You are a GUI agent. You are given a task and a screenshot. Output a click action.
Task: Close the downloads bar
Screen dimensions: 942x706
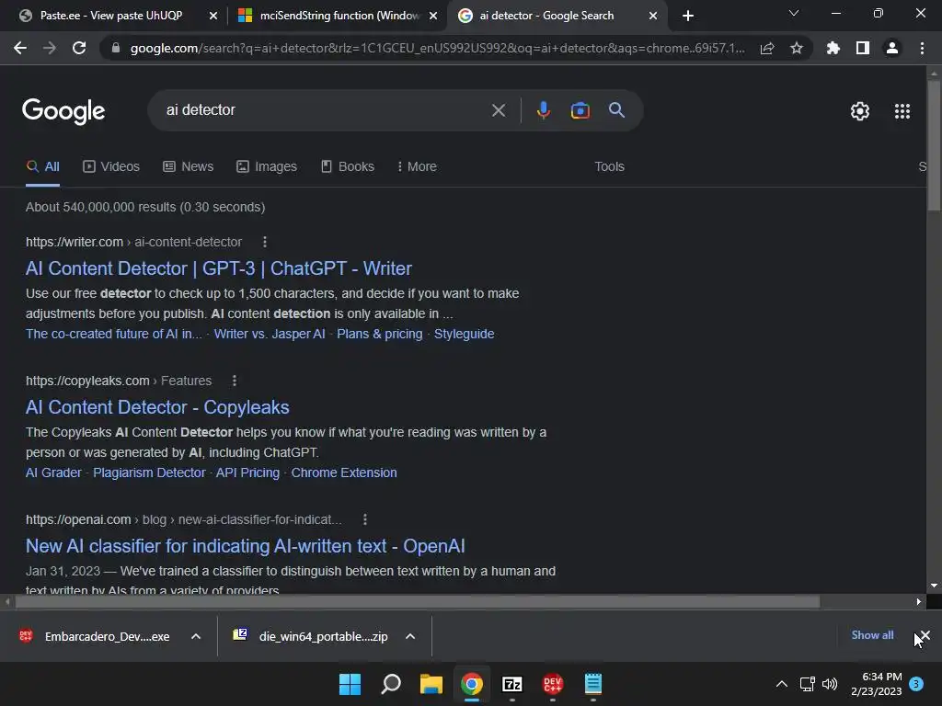(x=925, y=635)
